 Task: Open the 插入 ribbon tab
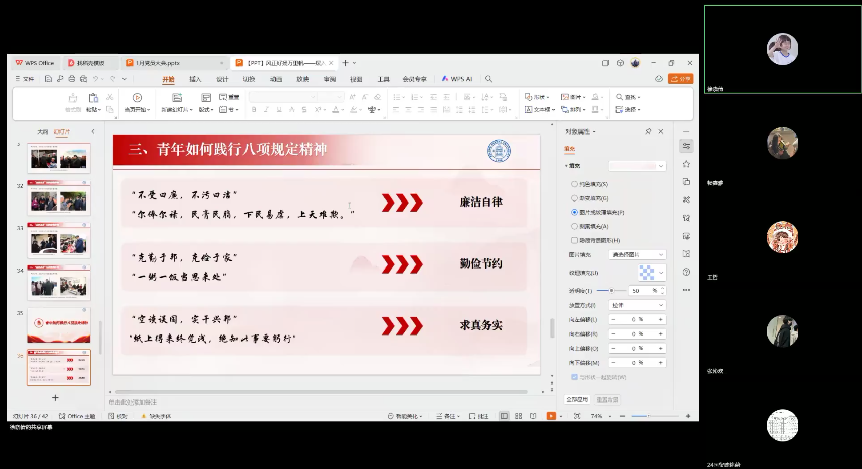[195, 79]
